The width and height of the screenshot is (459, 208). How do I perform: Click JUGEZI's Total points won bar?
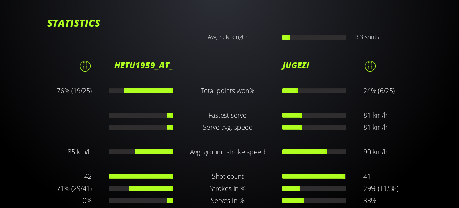[x=314, y=91]
